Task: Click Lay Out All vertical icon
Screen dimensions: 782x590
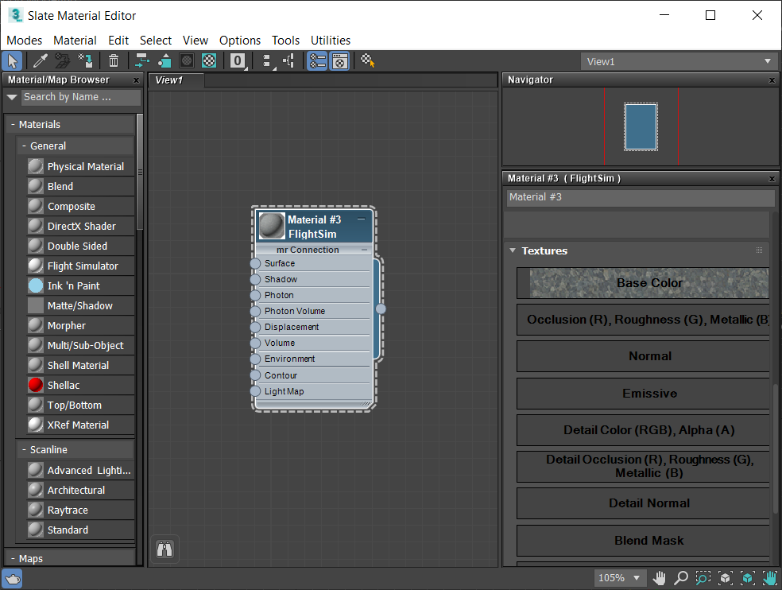Action: [x=268, y=61]
